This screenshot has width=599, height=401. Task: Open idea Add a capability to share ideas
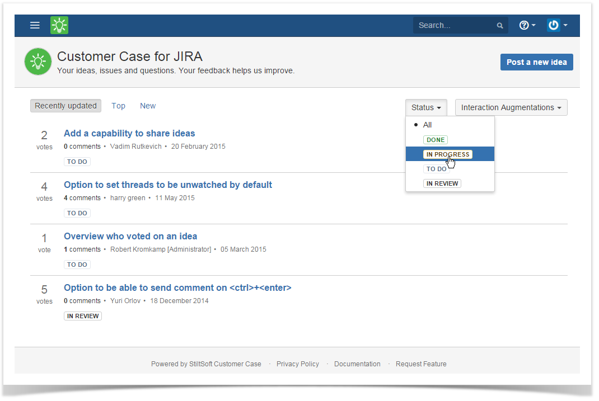(129, 133)
